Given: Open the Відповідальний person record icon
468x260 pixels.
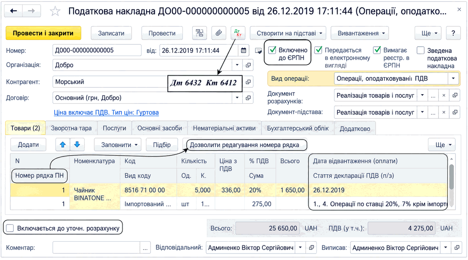Looking at the screenshot, I should click(x=311, y=247).
